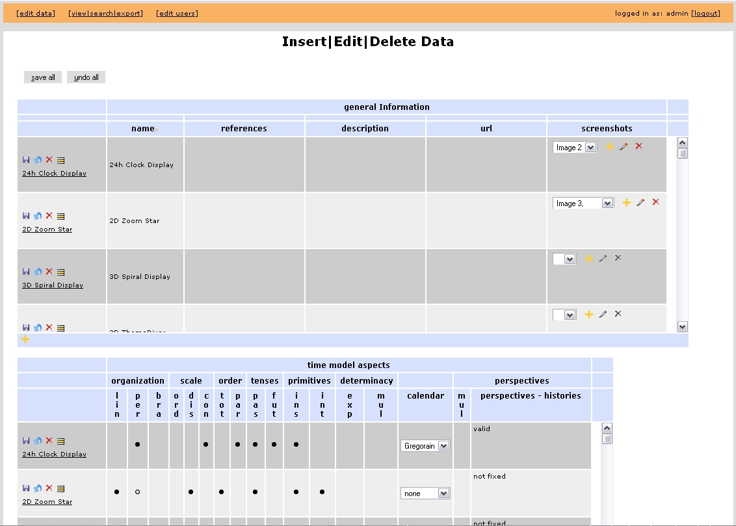Open the 'none' calendar dropdown for 2D Zoom Star
This screenshot has height=526, width=736.
(x=443, y=493)
